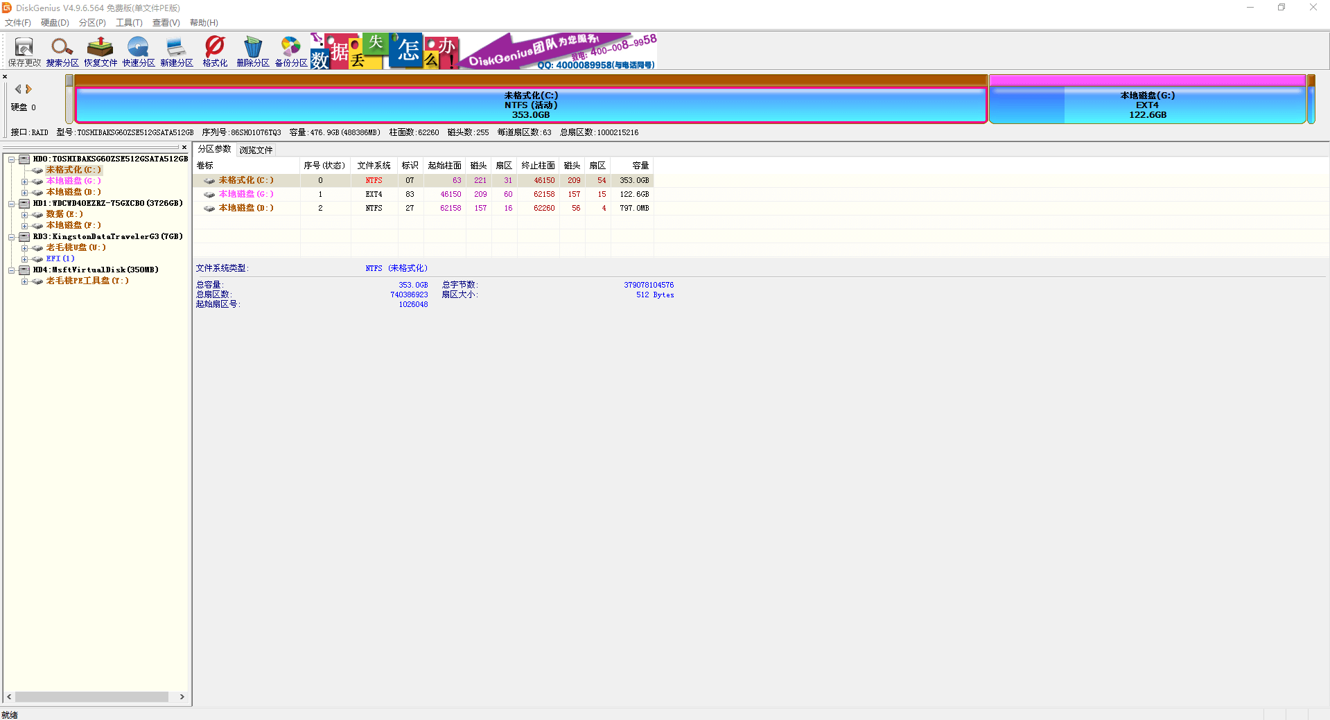Open the Backup Partition (备份分区) tool
The height and width of the screenshot is (720, 1330).
click(x=291, y=51)
